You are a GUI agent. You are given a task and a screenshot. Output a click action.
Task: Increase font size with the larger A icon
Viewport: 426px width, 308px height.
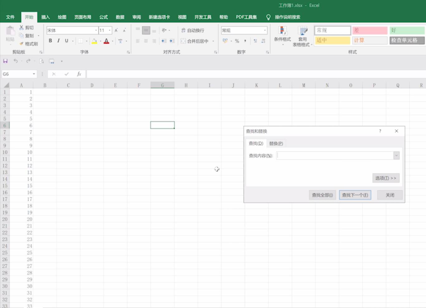click(x=116, y=30)
